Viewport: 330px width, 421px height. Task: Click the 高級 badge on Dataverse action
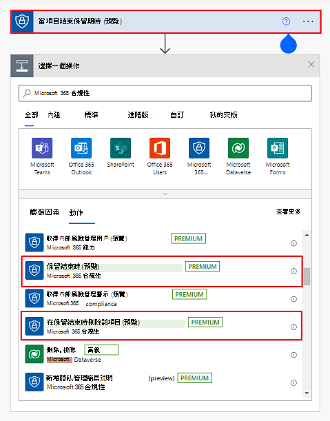[x=101, y=350]
